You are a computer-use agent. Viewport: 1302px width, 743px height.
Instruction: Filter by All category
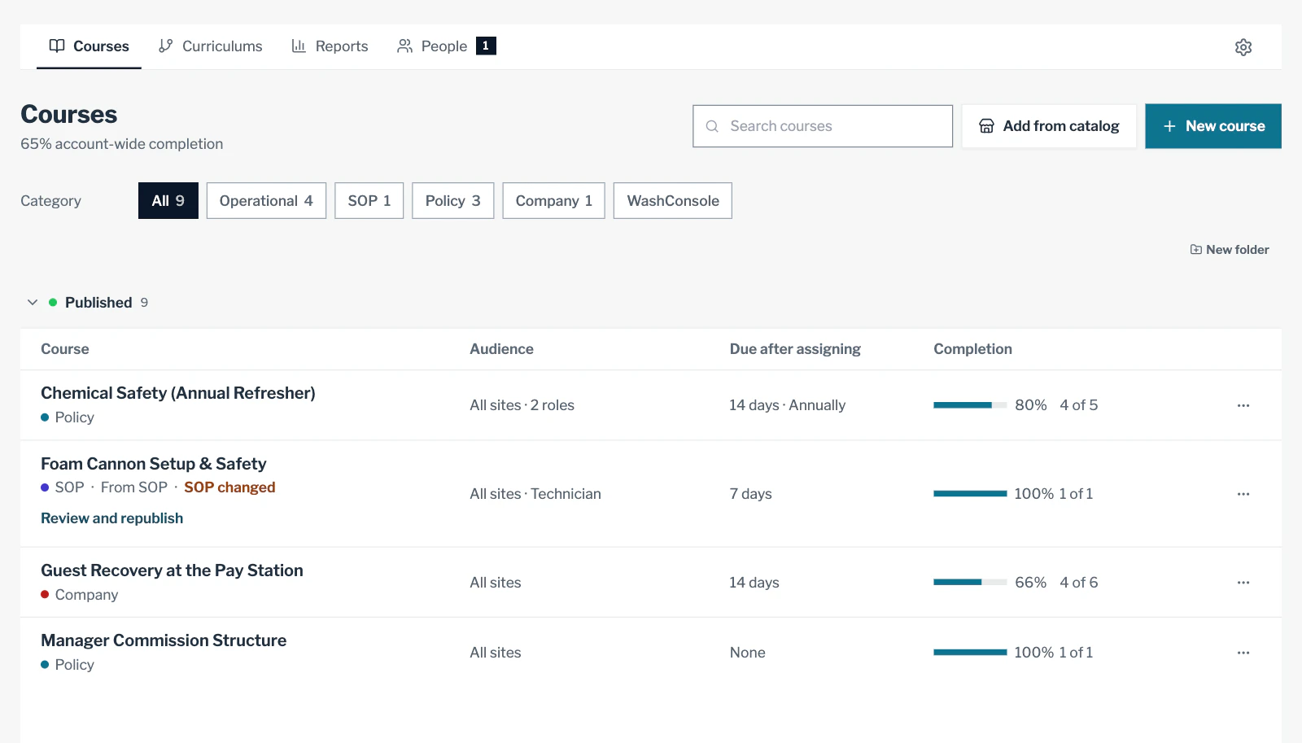tap(168, 201)
